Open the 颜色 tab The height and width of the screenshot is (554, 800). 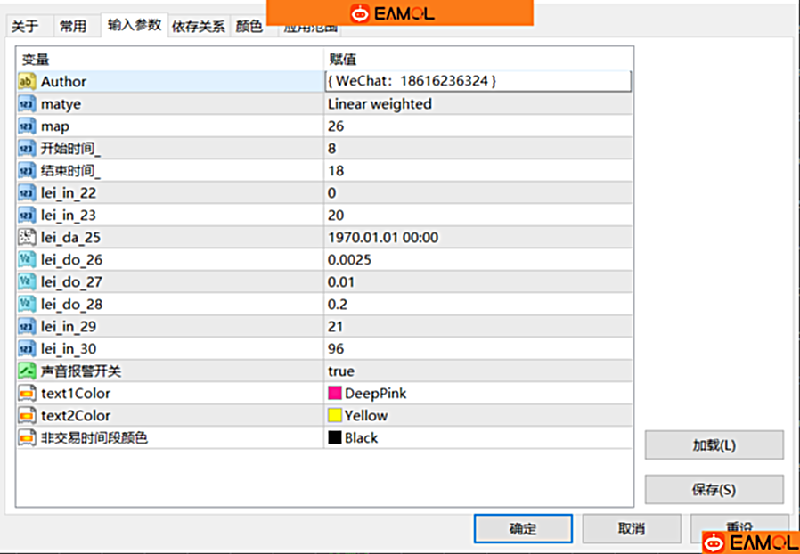249,27
